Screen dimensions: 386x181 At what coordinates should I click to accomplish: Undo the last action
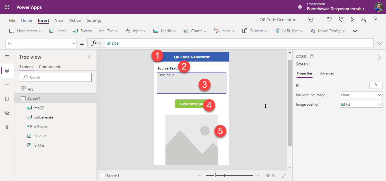[x=329, y=20]
